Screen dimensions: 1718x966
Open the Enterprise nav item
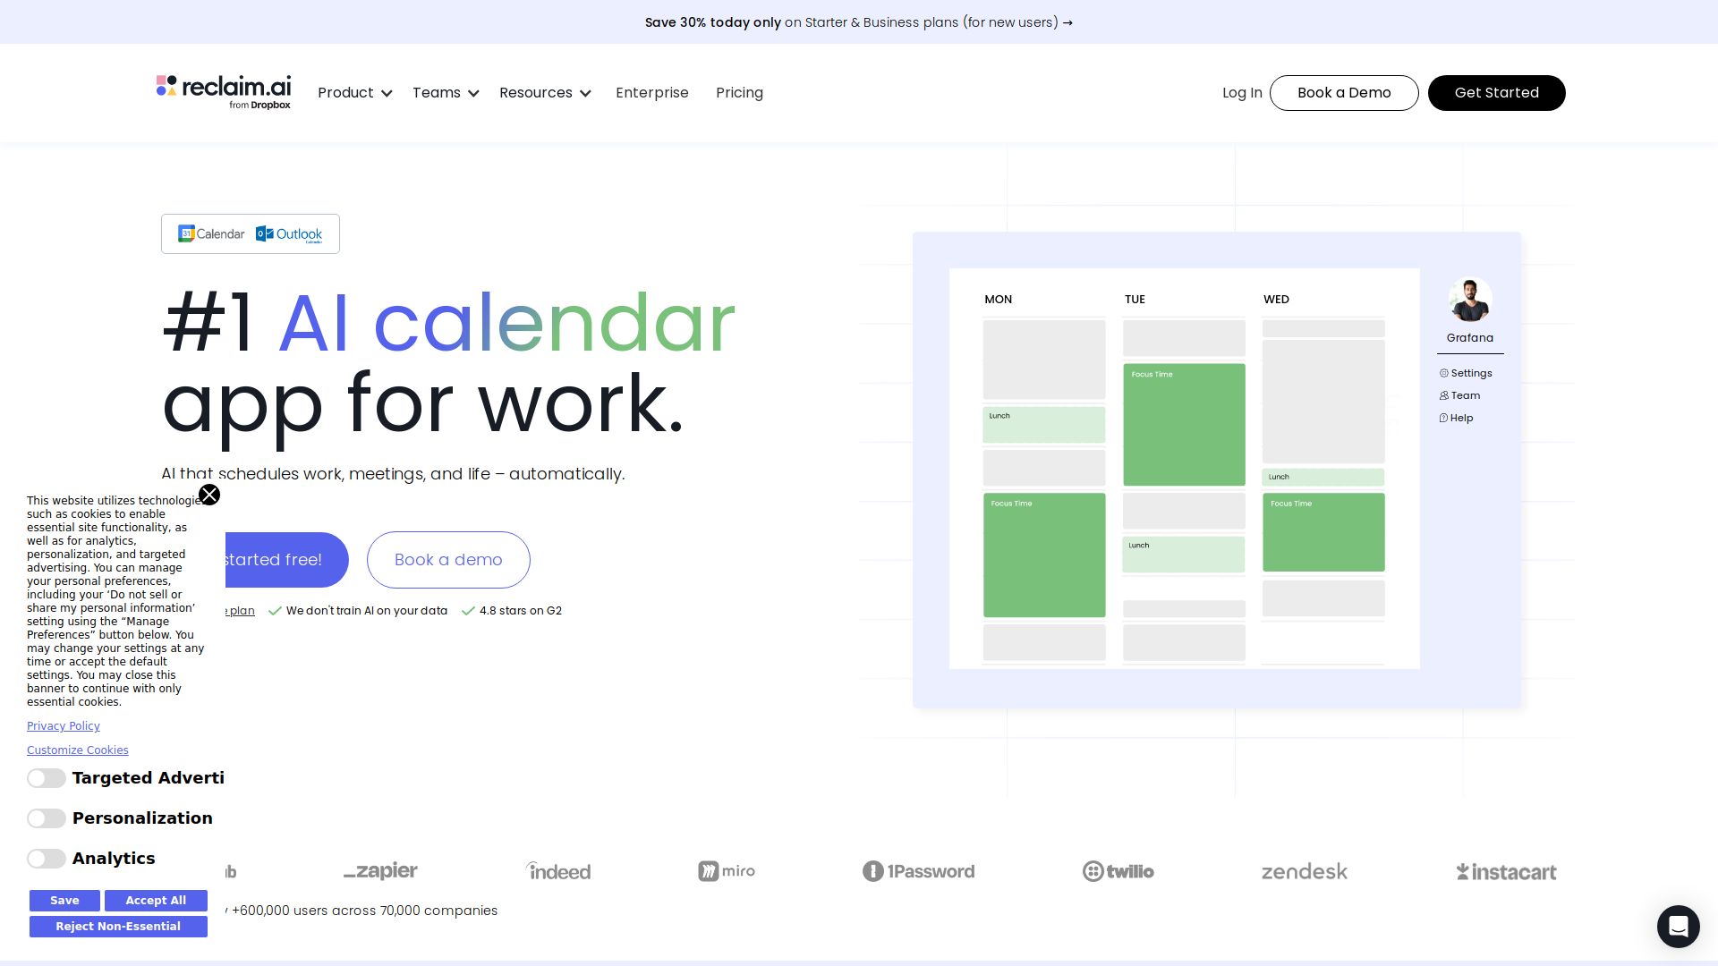(x=651, y=93)
